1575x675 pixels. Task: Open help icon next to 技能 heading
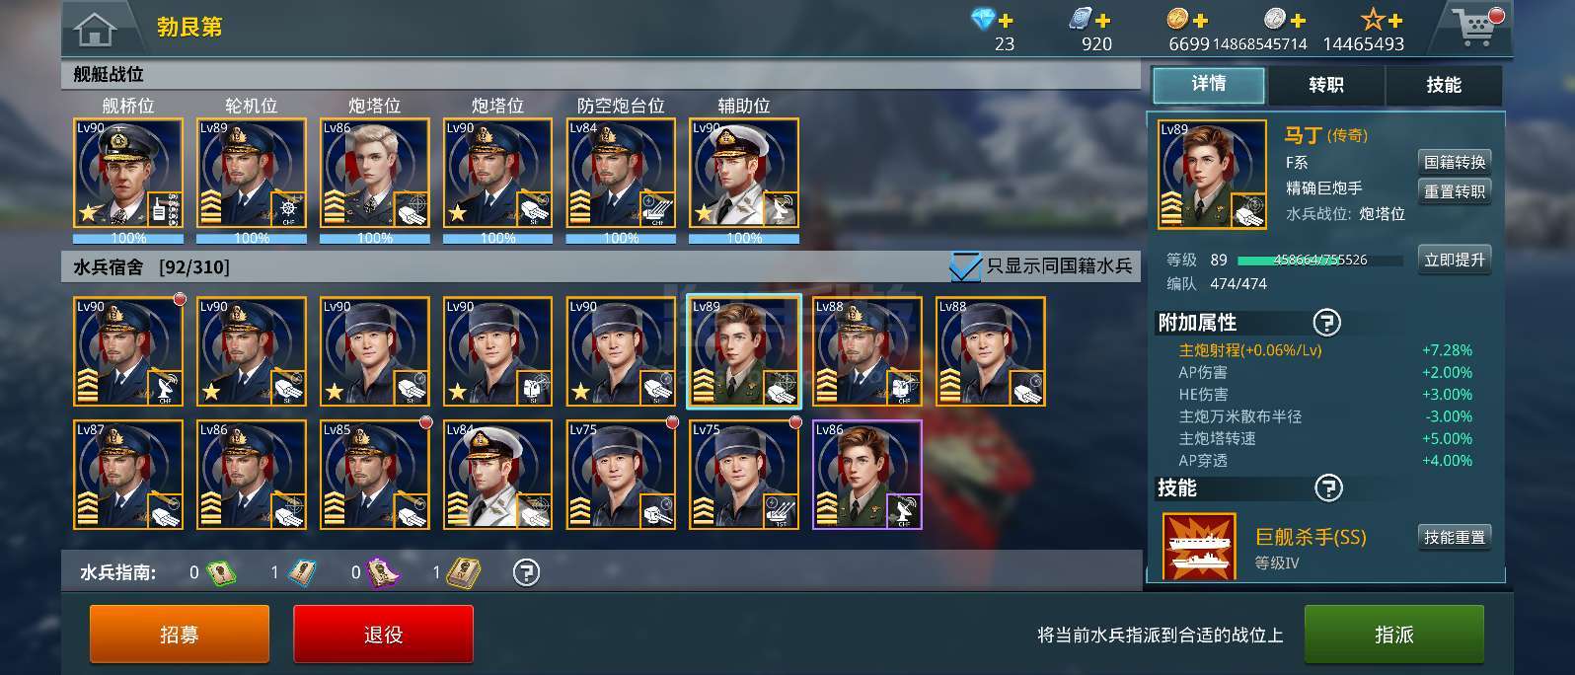pyautogui.click(x=1328, y=487)
